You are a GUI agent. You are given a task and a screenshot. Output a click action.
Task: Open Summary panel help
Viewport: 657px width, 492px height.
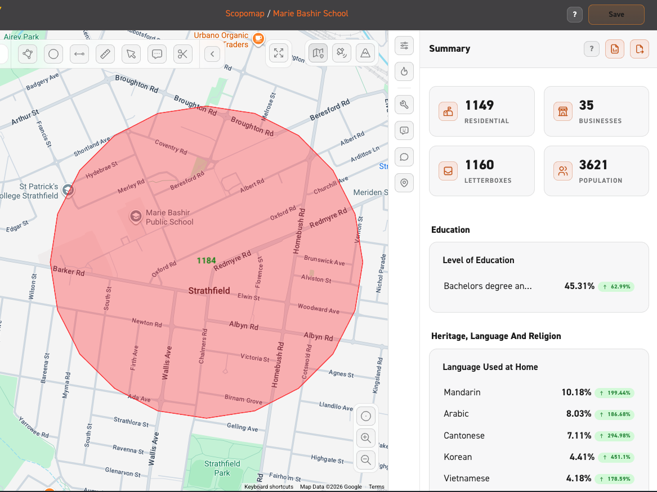tap(592, 49)
